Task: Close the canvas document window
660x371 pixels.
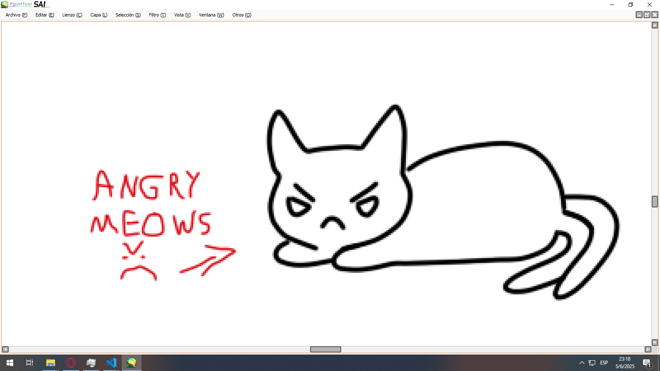Action: pyautogui.click(x=655, y=15)
